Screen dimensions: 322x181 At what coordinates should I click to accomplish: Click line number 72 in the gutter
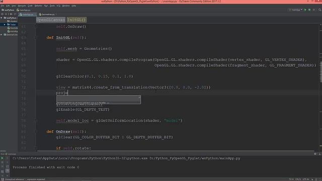pyautogui.click(x=24, y=87)
